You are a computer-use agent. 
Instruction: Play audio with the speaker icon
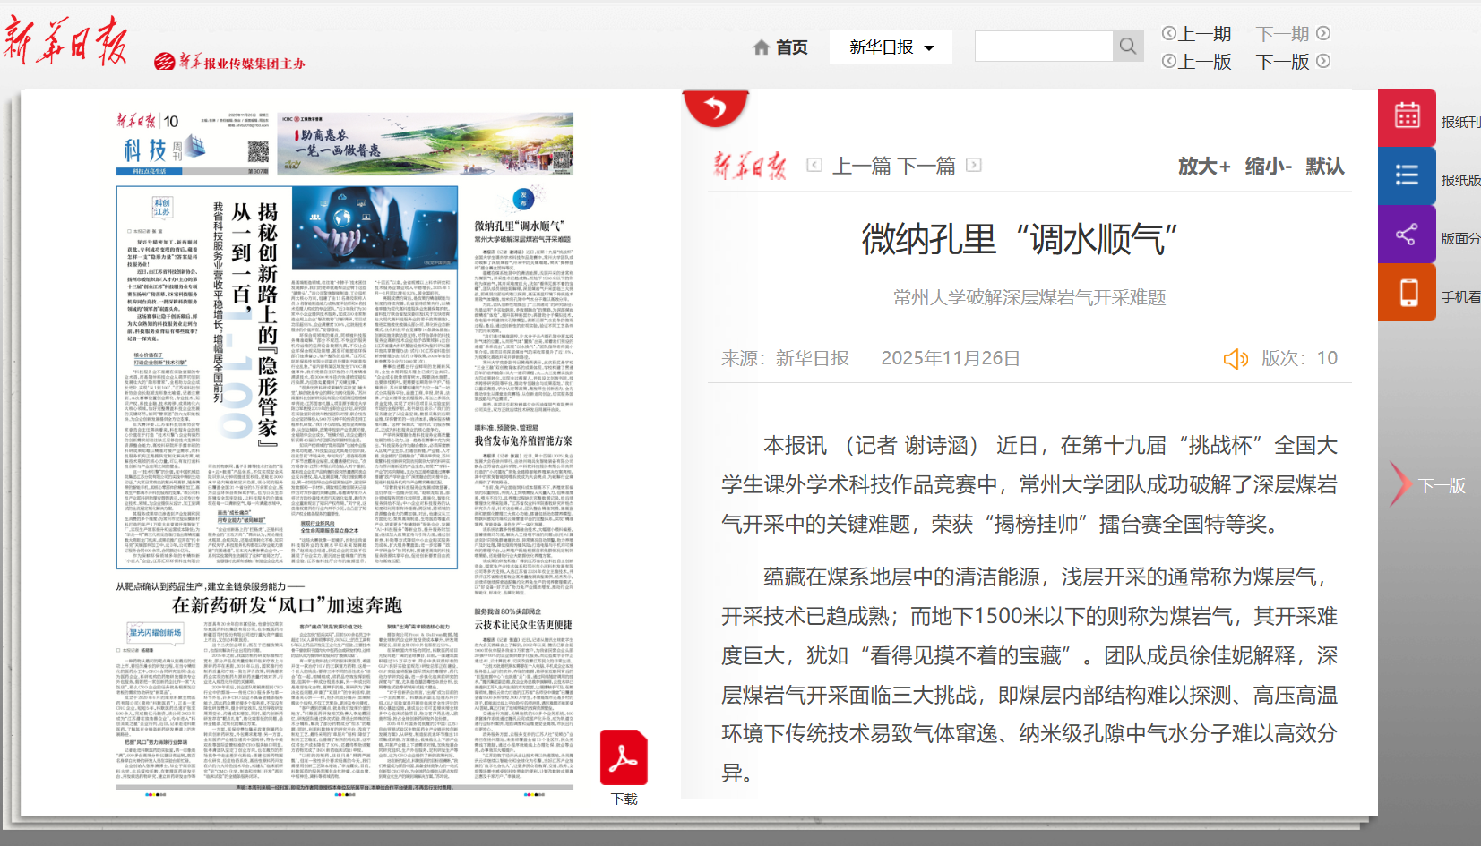1236,359
